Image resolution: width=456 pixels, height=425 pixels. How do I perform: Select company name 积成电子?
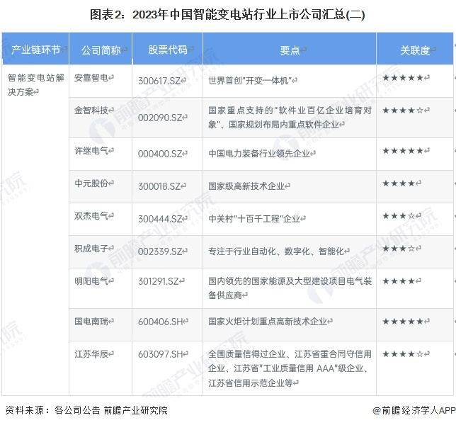click(x=91, y=249)
